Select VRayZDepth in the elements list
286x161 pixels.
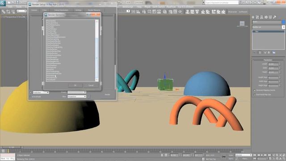click(51, 80)
